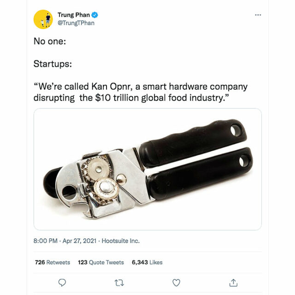
Task: Click the 8:00 PM timestamp
Action: click(x=45, y=241)
